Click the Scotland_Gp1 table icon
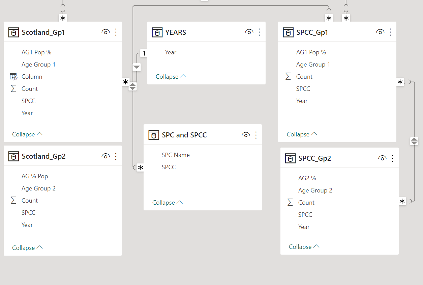 pyautogui.click(x=13, y=32)
